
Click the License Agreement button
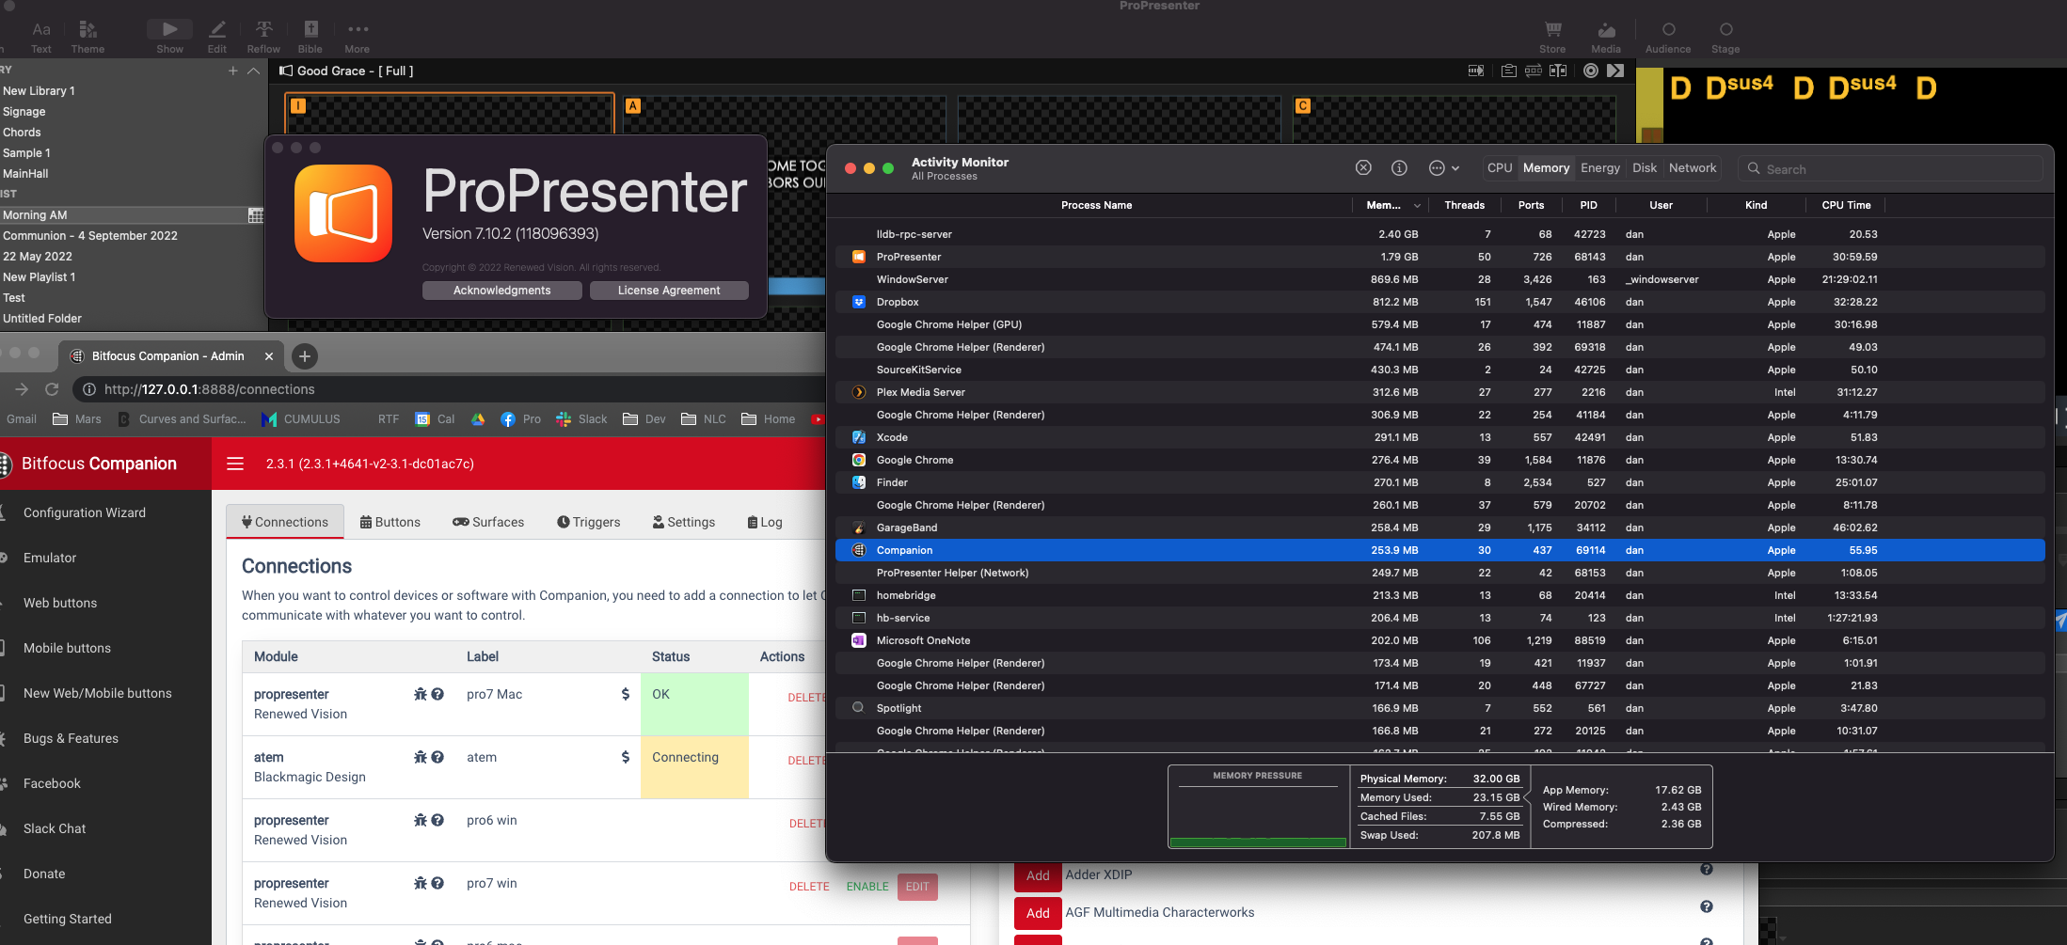(x=669, y=290)
